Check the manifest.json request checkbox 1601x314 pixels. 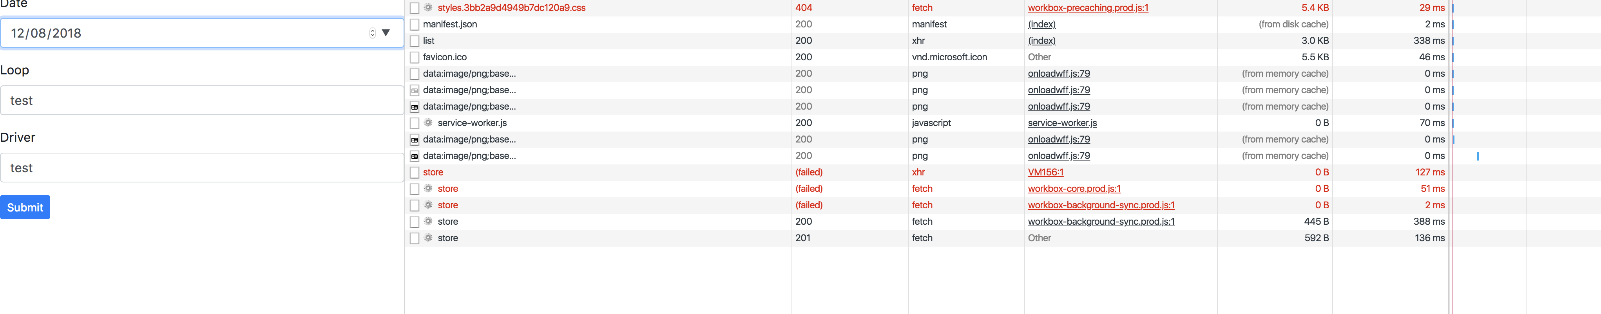click(414, 24)
